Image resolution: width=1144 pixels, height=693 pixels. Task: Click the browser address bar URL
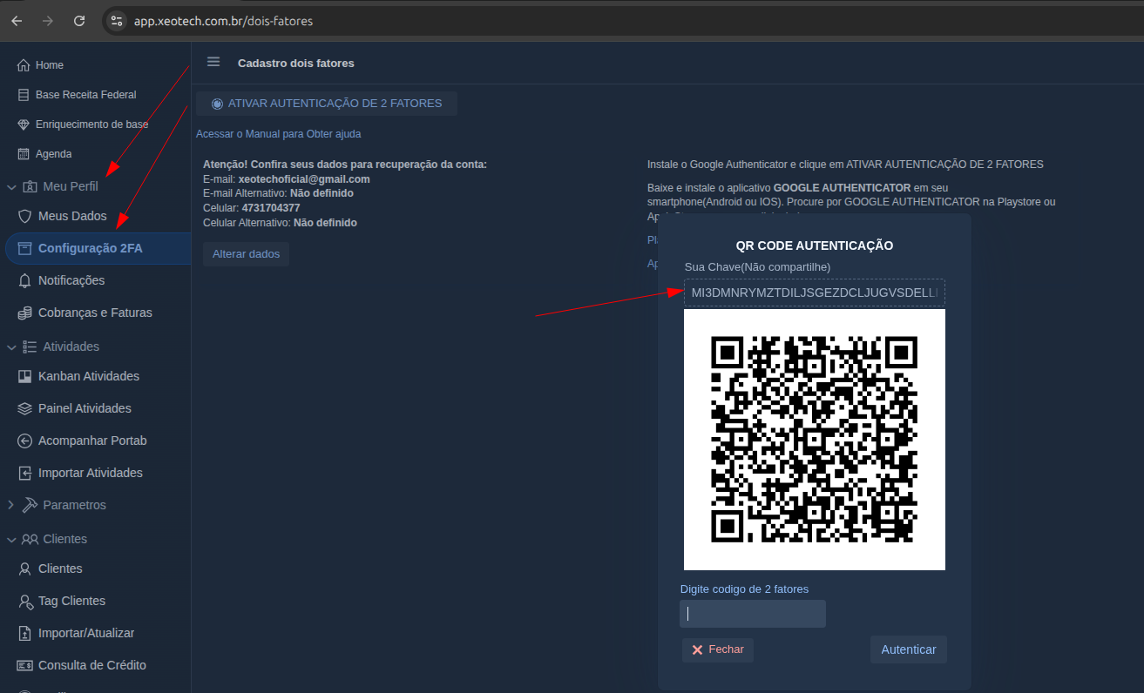coord(223,21)
